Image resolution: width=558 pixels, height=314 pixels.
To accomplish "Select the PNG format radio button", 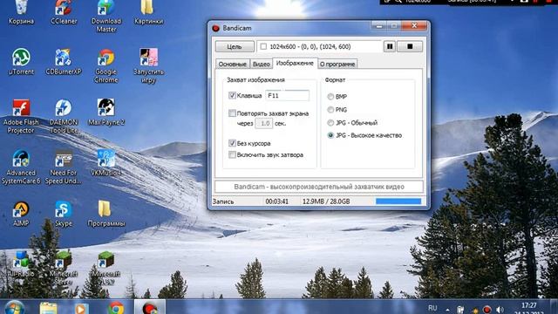I will (330, 110).
